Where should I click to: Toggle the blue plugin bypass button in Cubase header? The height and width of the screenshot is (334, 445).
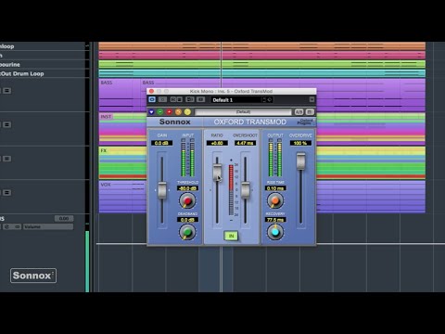click(152, 99)
